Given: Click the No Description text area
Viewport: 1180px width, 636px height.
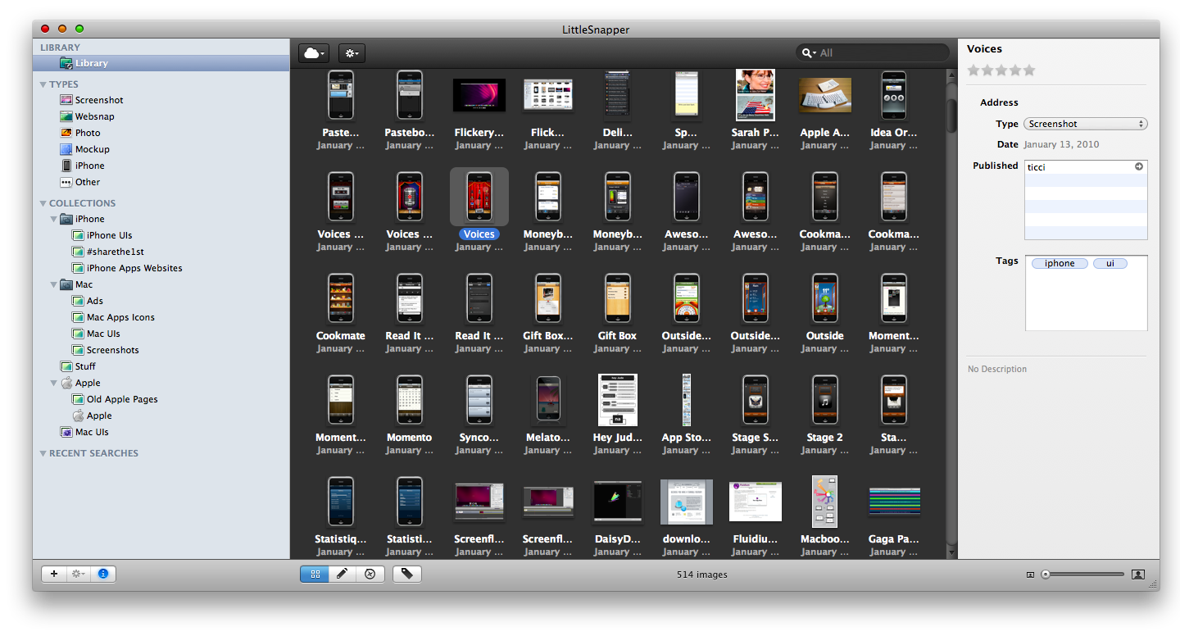Looking at the screenshot, I should [997, 369].
